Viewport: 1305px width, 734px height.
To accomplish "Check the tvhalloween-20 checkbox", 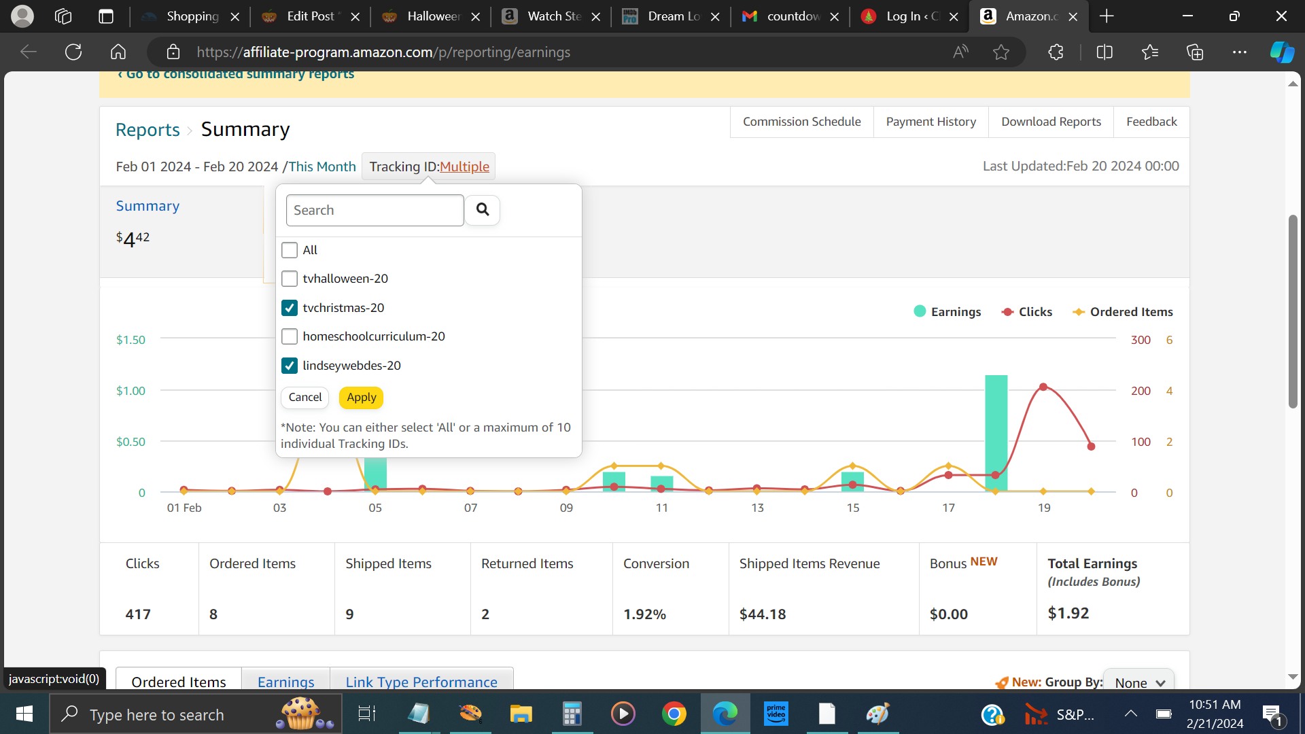I will 290,279.
